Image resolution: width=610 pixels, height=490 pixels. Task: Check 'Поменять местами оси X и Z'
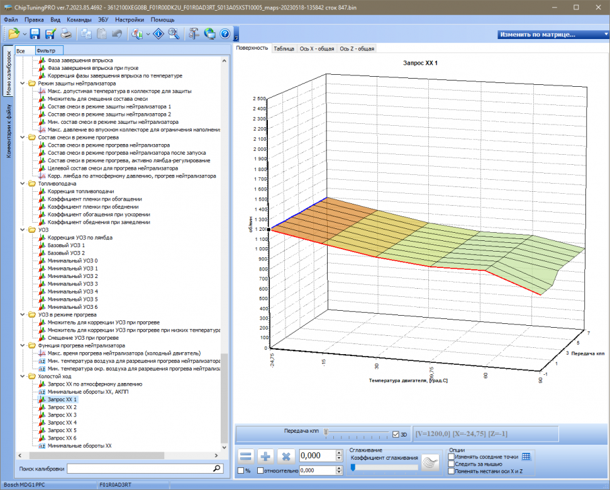[451, 471]
